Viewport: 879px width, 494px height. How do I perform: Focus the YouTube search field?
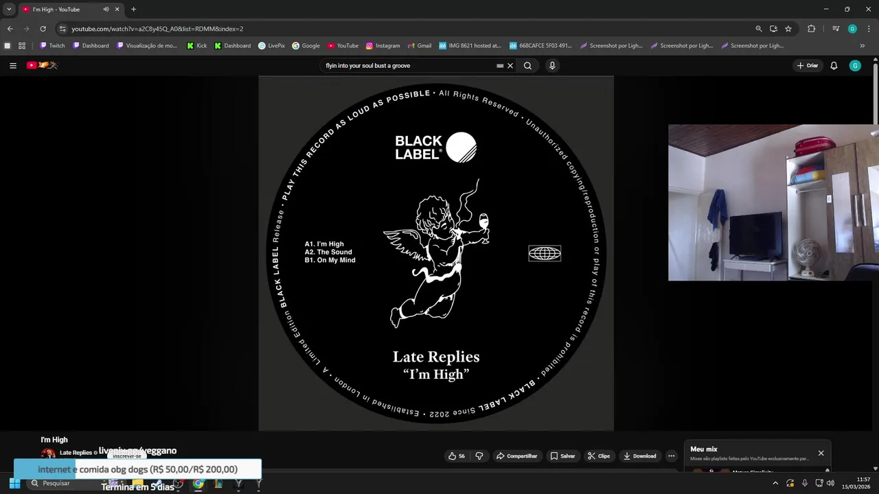(x=409, y=66)
